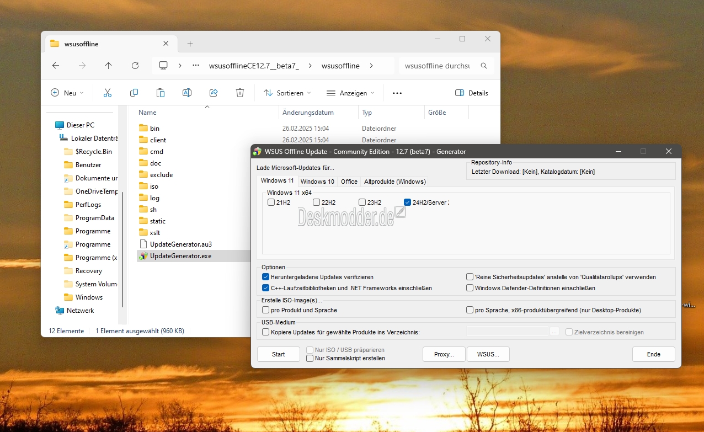
Task: Switch to the Altprodukte (Windows) tab
Action: pyautogui.click(x=394, y=182)
